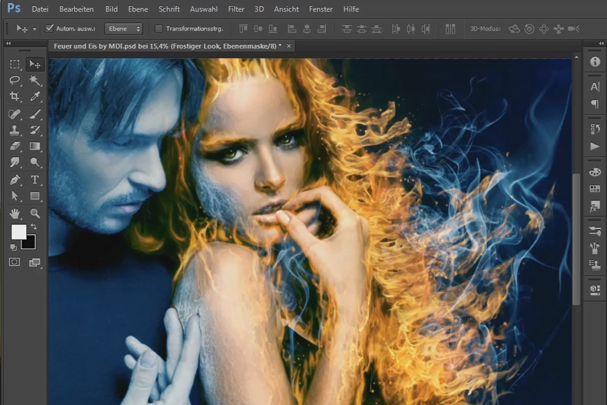
Task: Select the Eyedropper tool
Action: pos(35,96)
